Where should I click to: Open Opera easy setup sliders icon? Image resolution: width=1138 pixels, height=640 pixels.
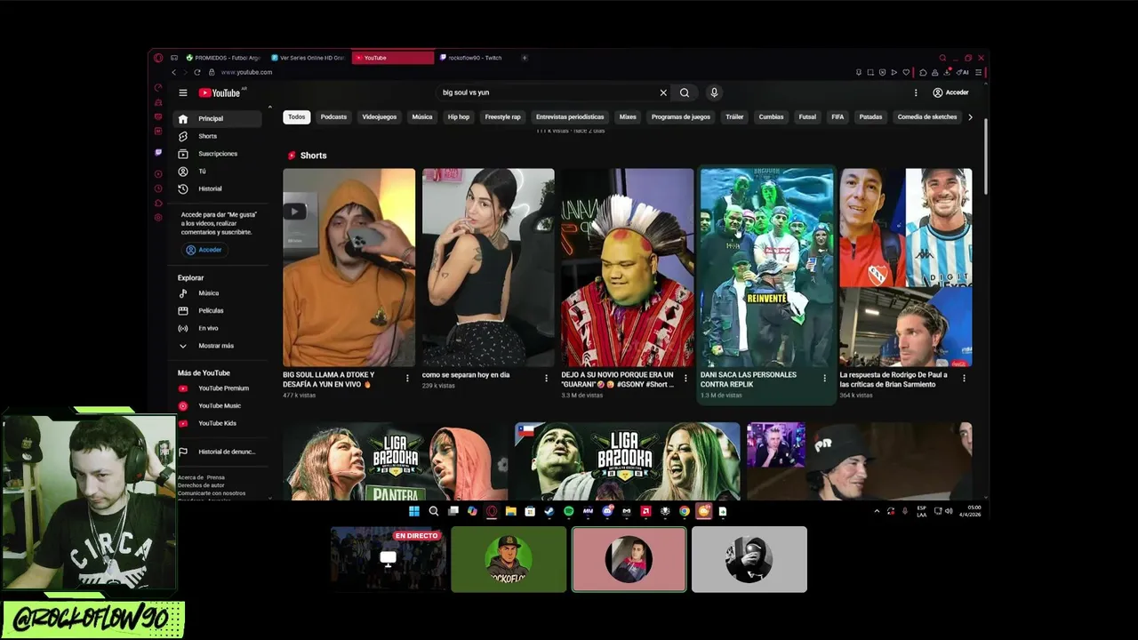pos(979,72)
